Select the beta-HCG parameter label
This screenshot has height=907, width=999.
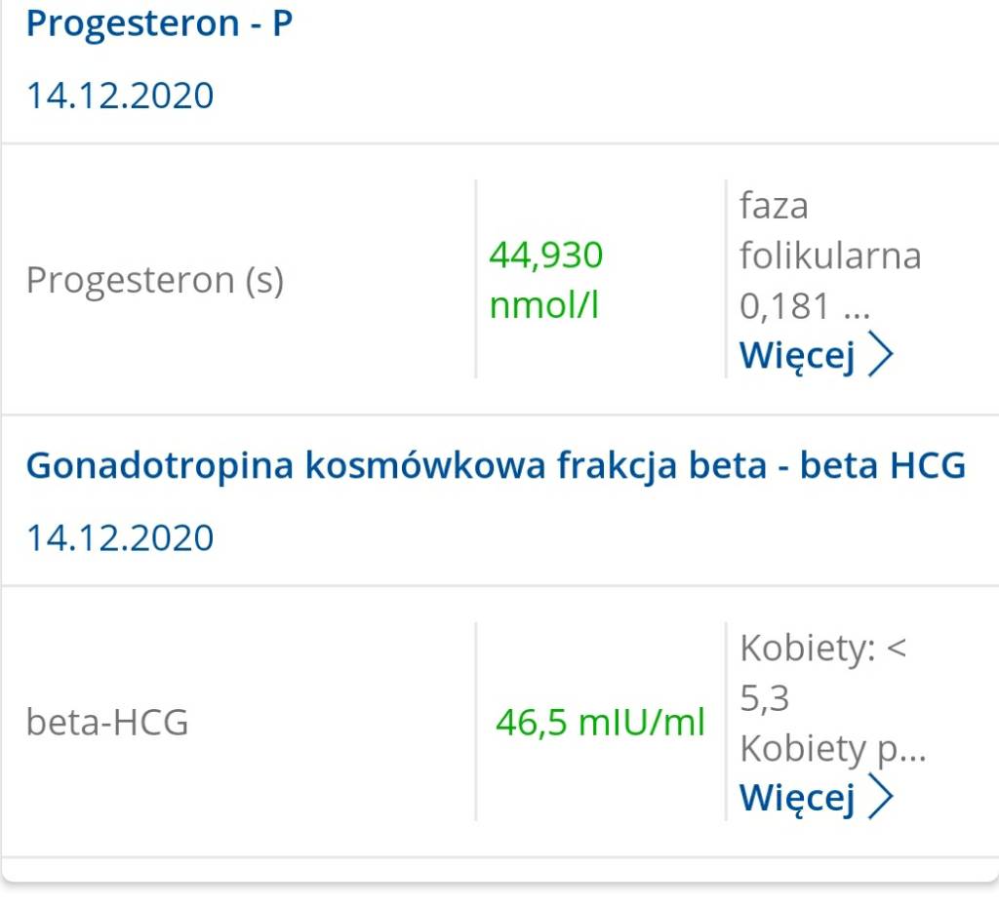pyautogui.click(x=107, y=723)
